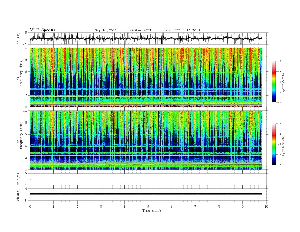Image resolution: width=300 pixels, height=232 pixels.
Task: Click the "ch.3(V)" axis label
Action: [18, 179]
